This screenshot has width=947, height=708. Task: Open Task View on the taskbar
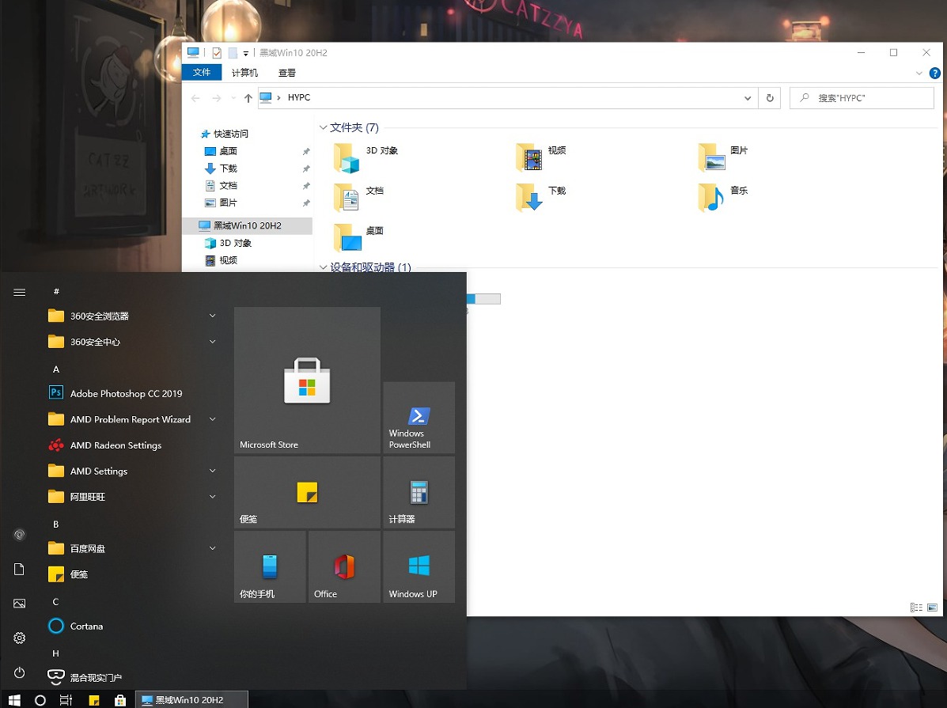[66, 699]
